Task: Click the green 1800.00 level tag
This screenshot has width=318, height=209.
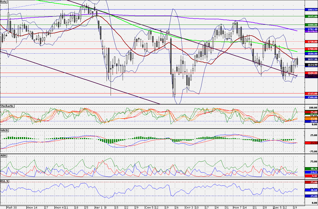Action: coord(311,25)
